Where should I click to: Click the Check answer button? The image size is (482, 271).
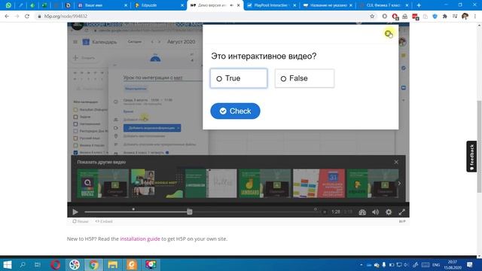click(235, 111)
